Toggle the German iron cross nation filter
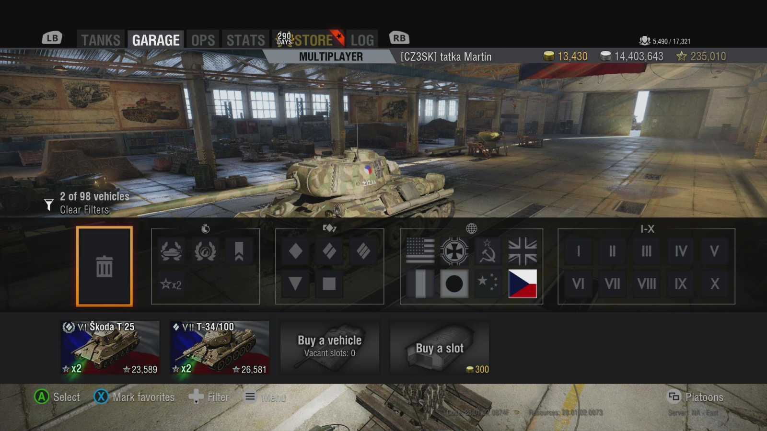Image resolution: width=767 pixels, height=431 pixels. (x=454, y=251)
